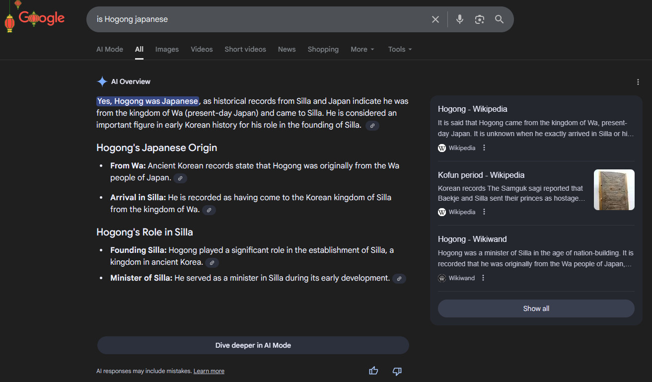Click Dive deeper in AI Mode button
This screenshot has width=652, height=382.
click(x=253, y=345)
